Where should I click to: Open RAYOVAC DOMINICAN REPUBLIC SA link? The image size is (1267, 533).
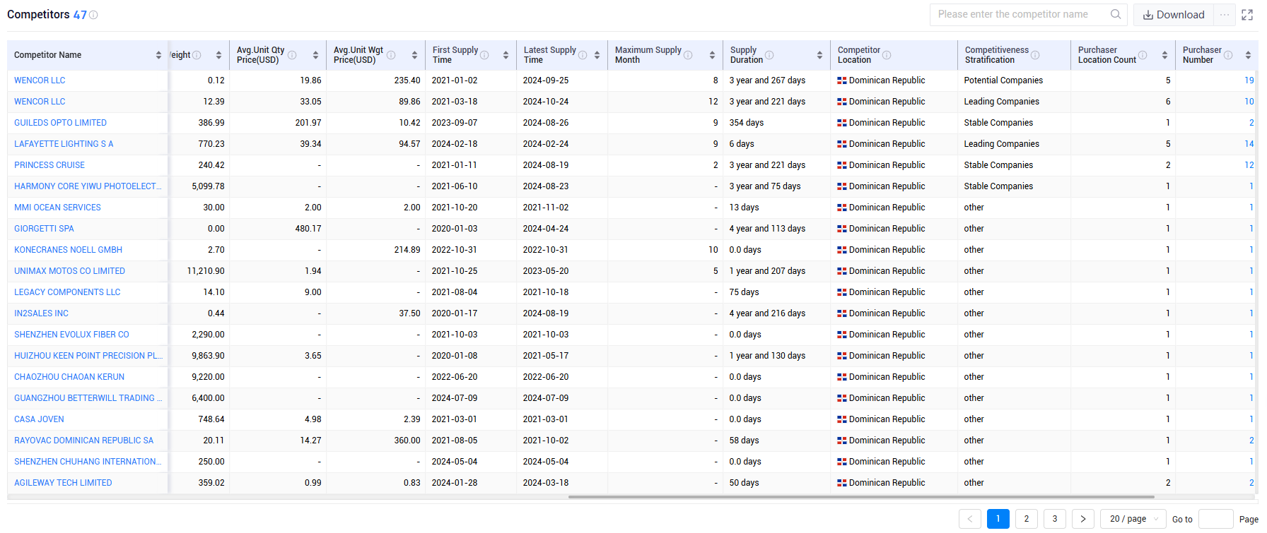coord(83,441)
